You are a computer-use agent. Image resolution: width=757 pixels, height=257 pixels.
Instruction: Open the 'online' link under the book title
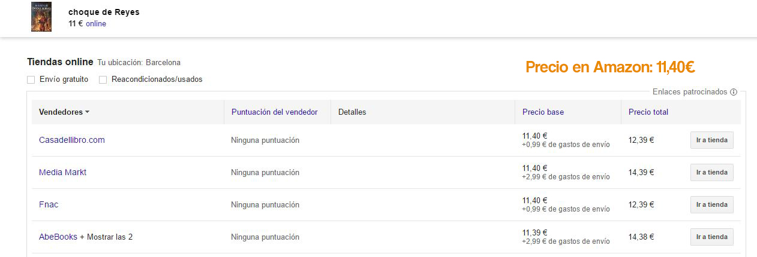pos(96,24)
